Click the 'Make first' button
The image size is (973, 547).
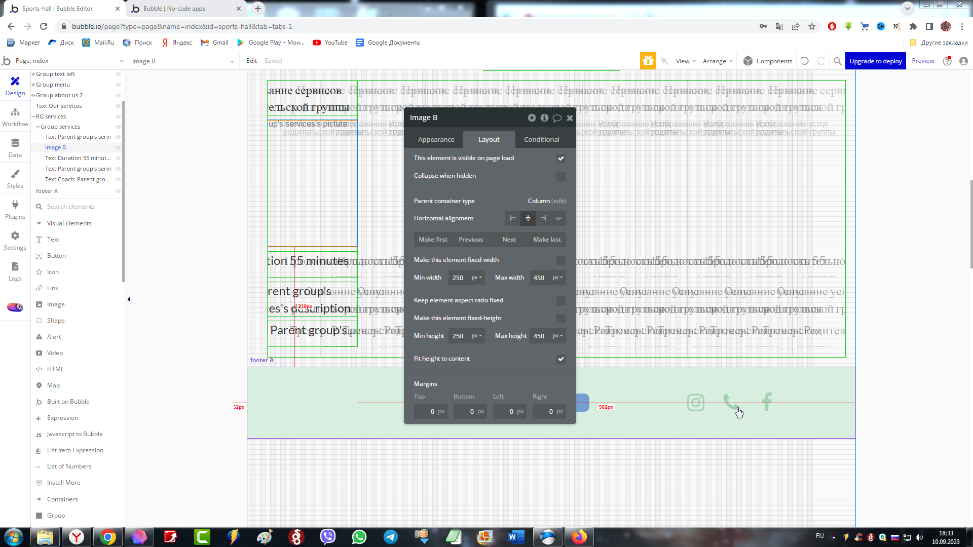tap(433, 240)
